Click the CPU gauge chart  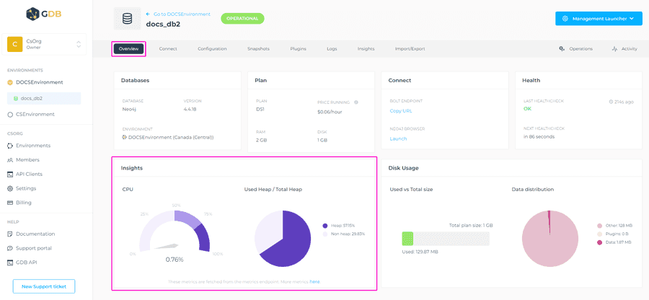pos(175,231)
